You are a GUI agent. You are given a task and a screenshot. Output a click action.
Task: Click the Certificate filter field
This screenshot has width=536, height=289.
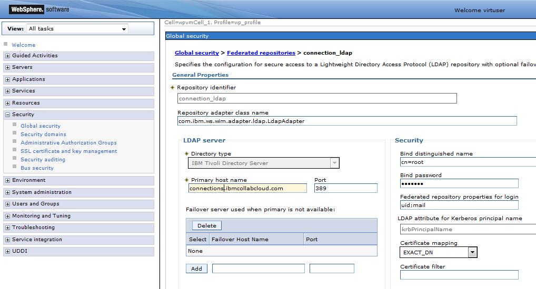coord(459,275)
